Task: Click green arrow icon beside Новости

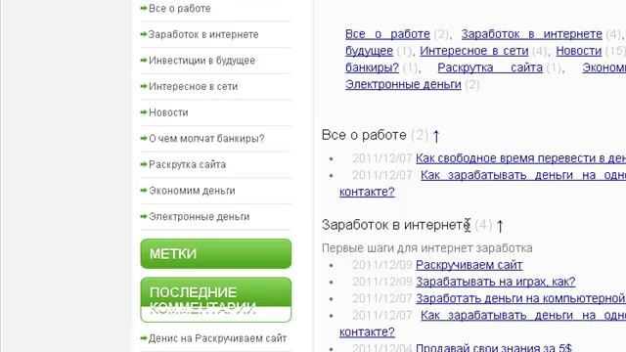Action: pyautogui.click(x=144, y=112)
